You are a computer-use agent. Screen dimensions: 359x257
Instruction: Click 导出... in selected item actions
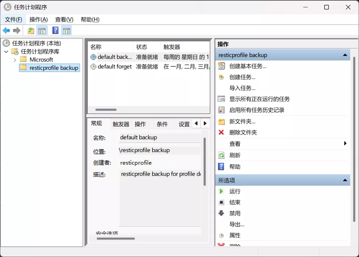click(x=237, y=224)
